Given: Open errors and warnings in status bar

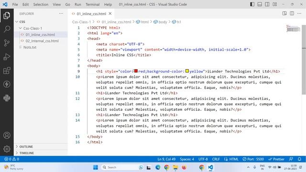Looking at the screenshot, I should click(x=11, y=159).
